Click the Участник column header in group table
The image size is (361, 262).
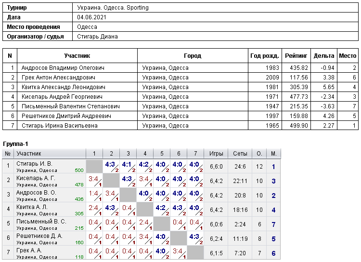point(29,154)
